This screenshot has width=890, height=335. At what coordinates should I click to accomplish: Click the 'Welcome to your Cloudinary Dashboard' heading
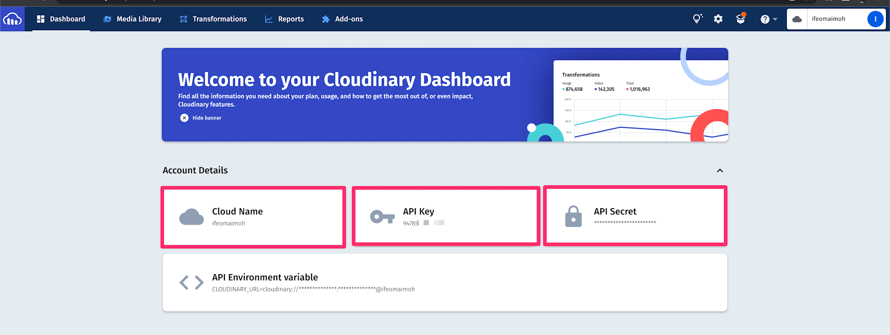[x=344, y=80]
